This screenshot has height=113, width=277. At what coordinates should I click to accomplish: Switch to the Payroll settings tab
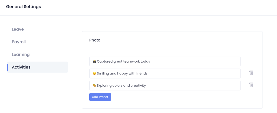[x=19, y=42]
